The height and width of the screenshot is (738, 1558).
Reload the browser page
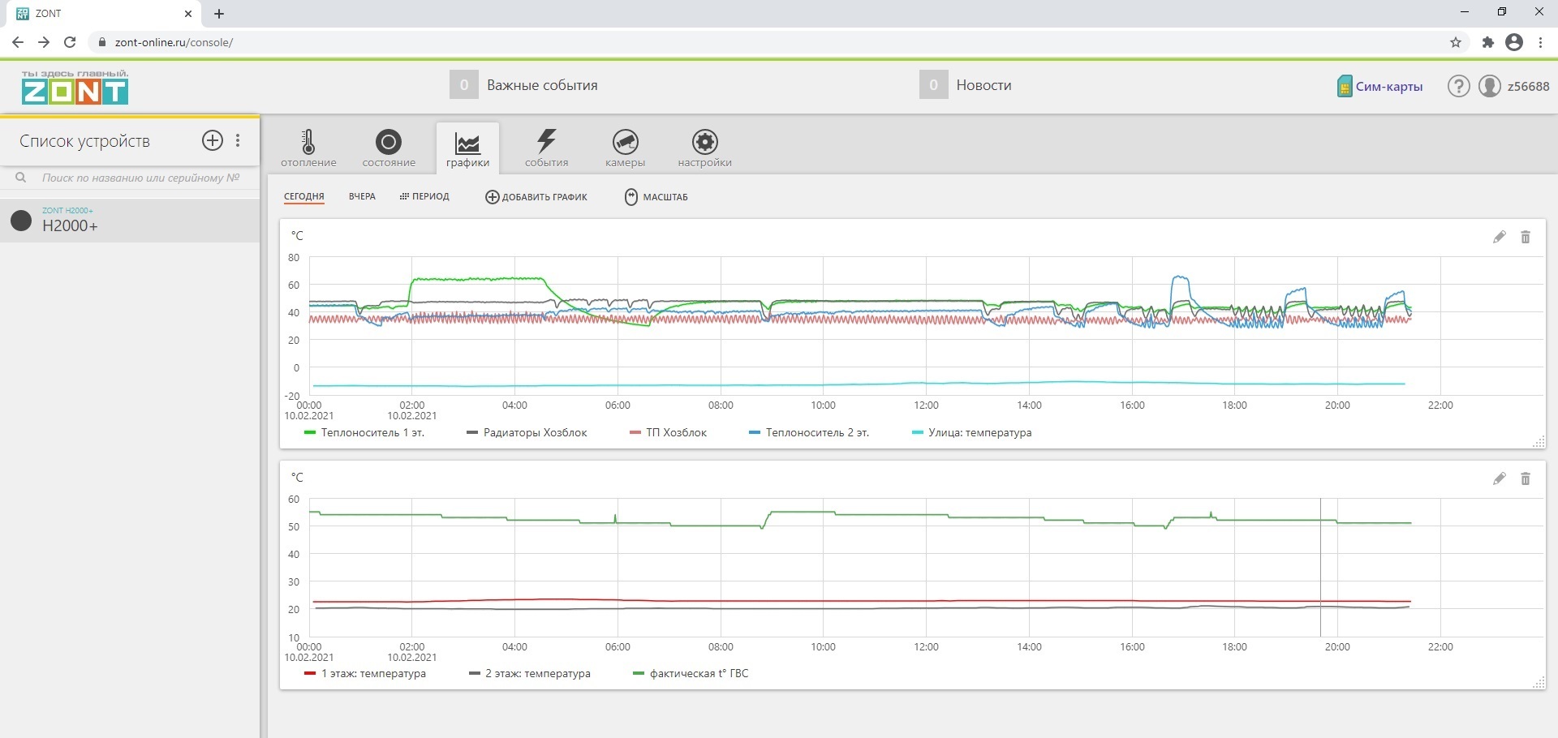pos(70,42)
